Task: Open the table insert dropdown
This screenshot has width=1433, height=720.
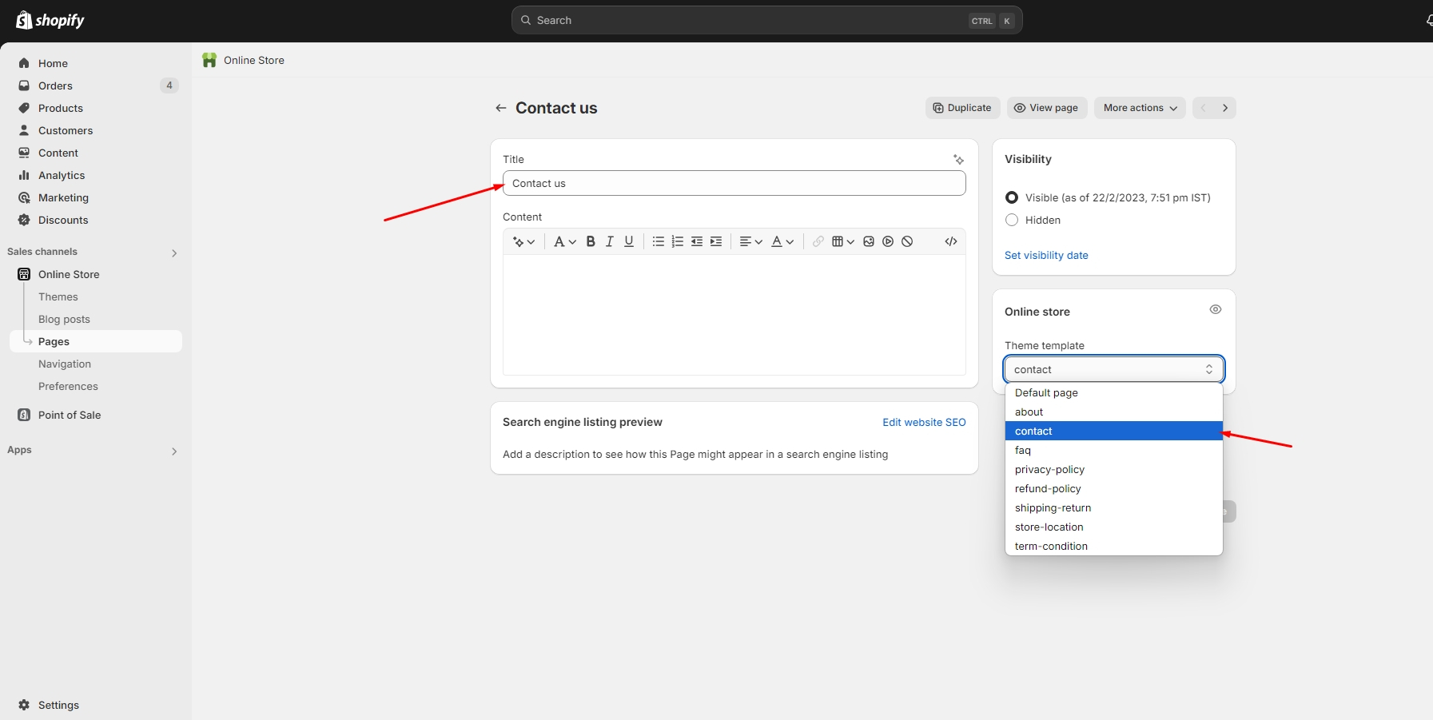Action: (842, 241)
